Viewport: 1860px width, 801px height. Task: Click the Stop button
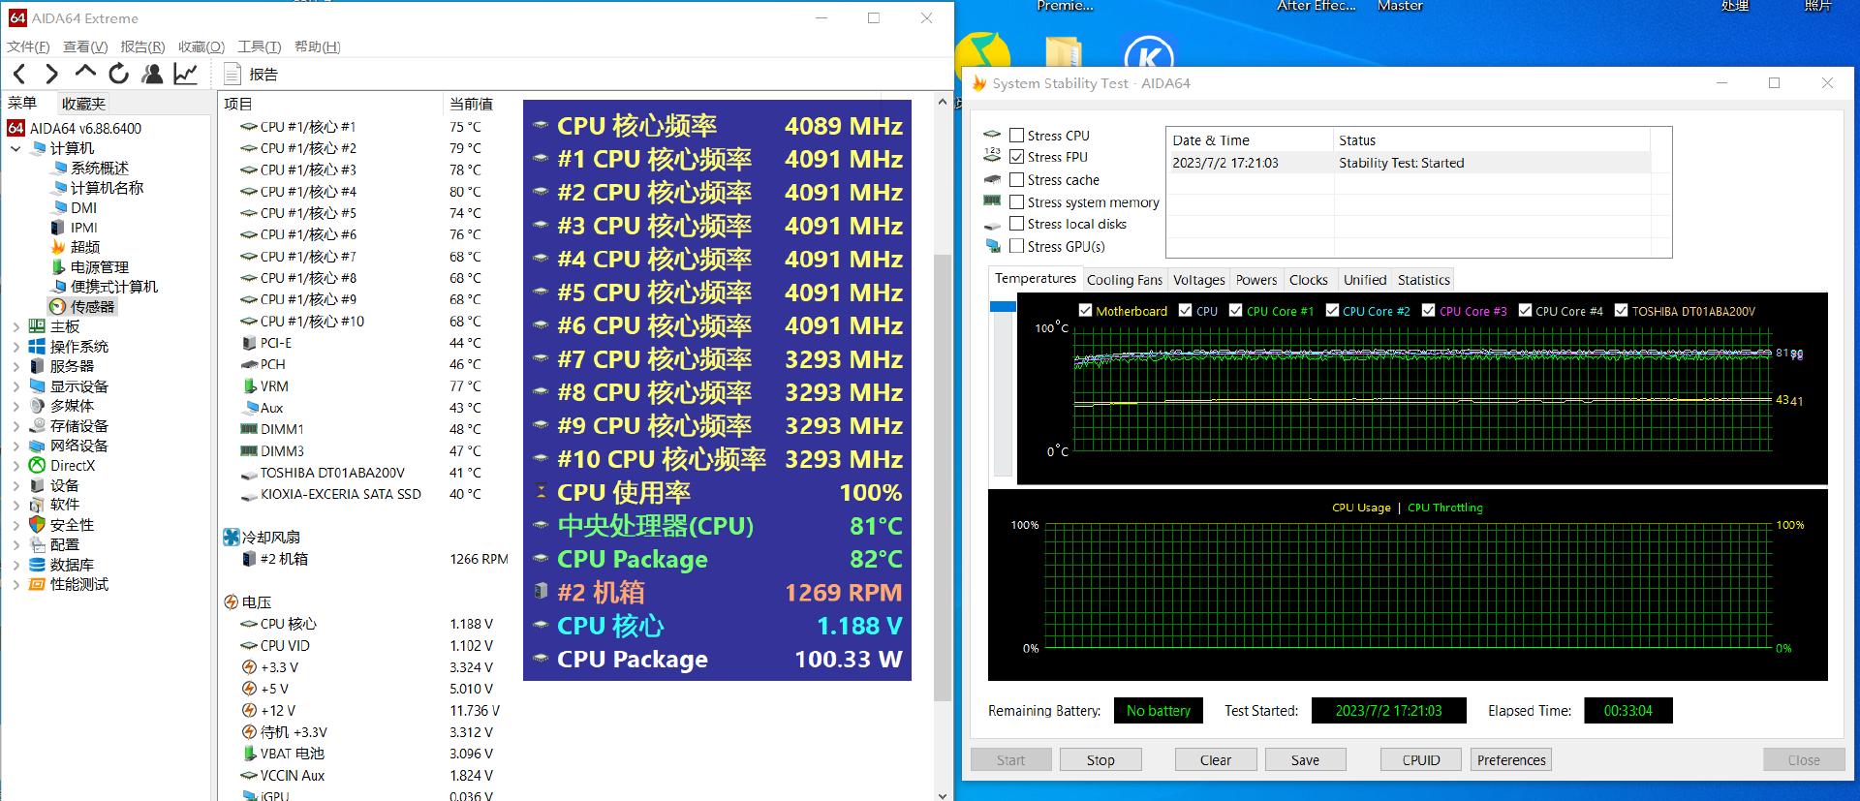coord(1100,760)
